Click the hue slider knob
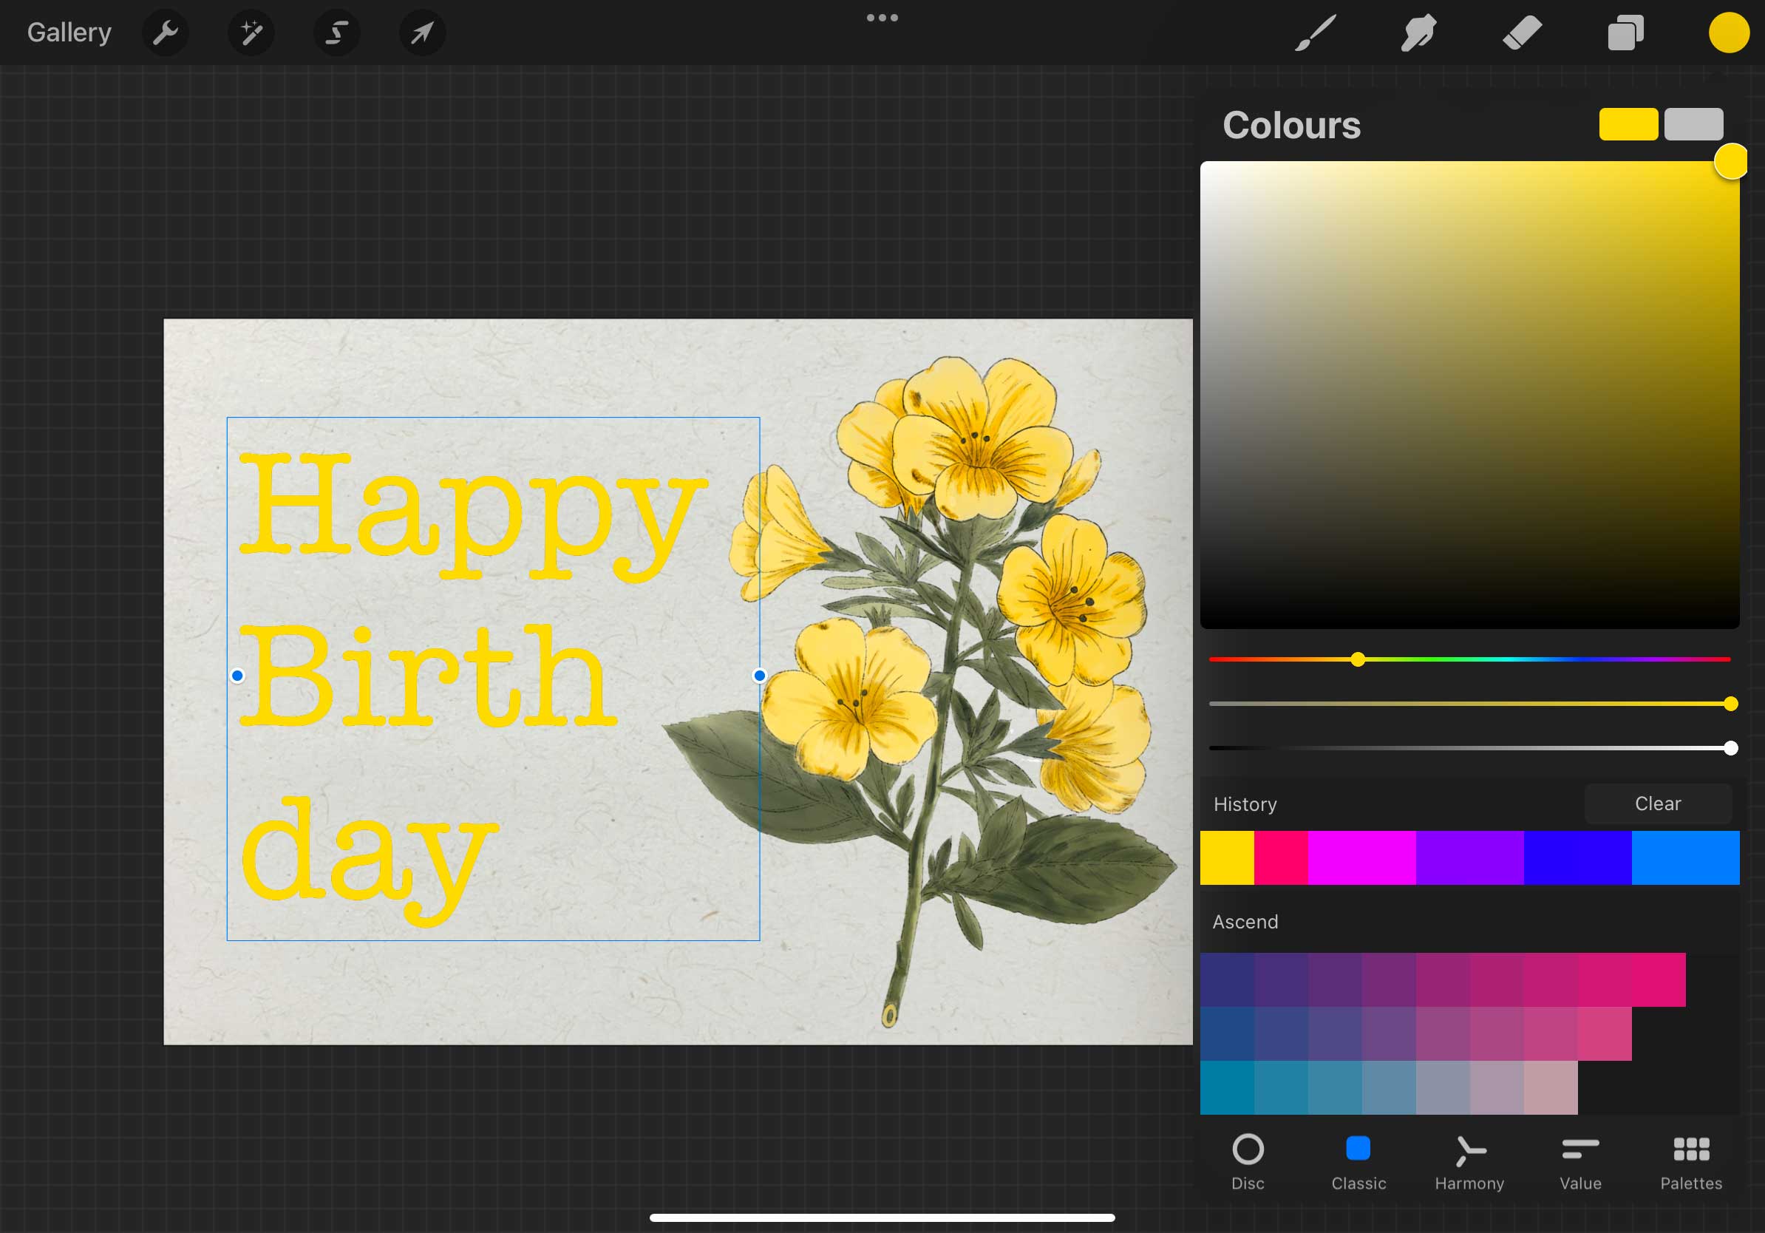The image size is (1765, 1233). 1358,659
